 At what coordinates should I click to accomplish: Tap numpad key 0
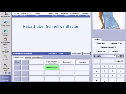(x=97, y=80)
